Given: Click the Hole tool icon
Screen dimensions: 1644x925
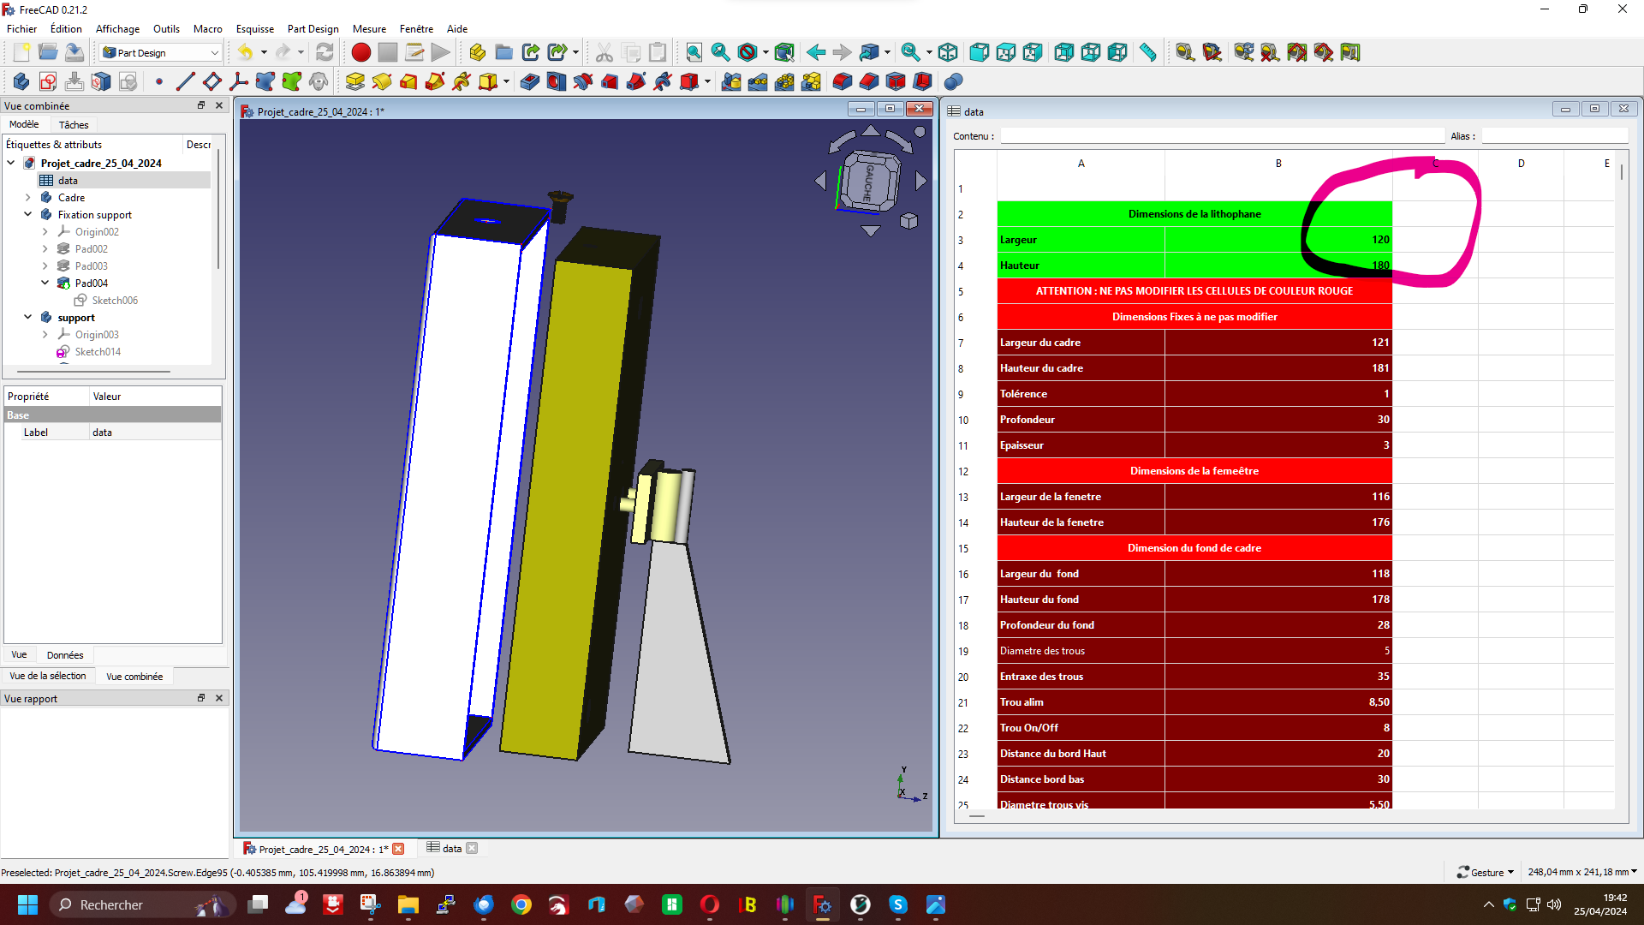Looking at the screenshot, I should click(x=556, y=81).
